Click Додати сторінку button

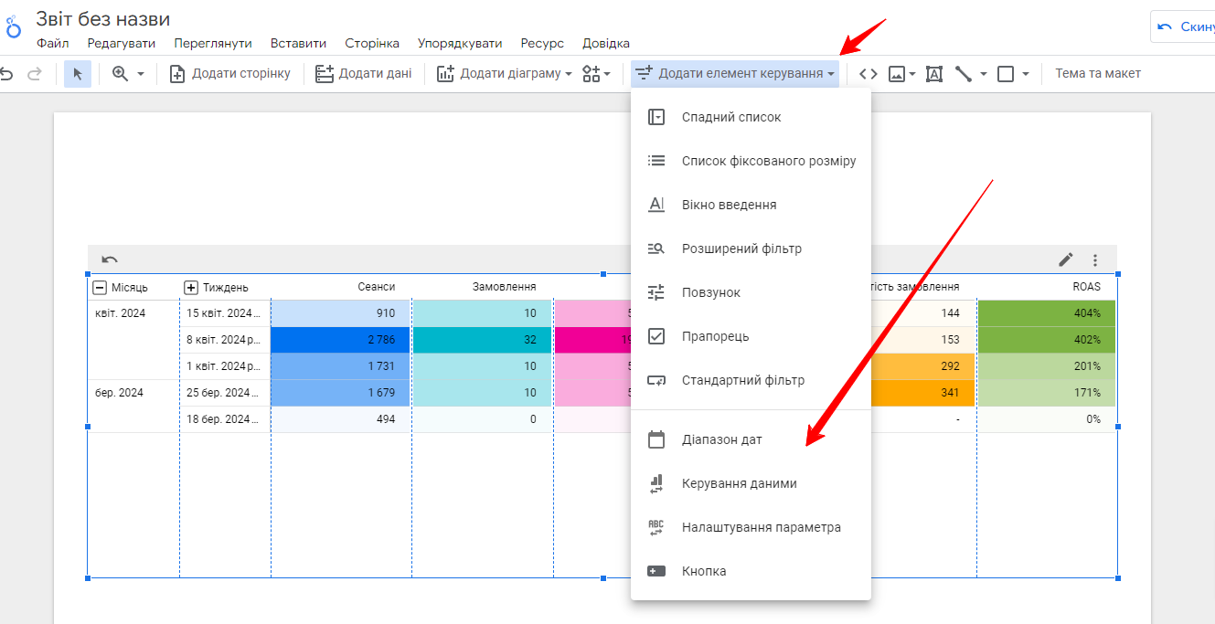[230, 74]
